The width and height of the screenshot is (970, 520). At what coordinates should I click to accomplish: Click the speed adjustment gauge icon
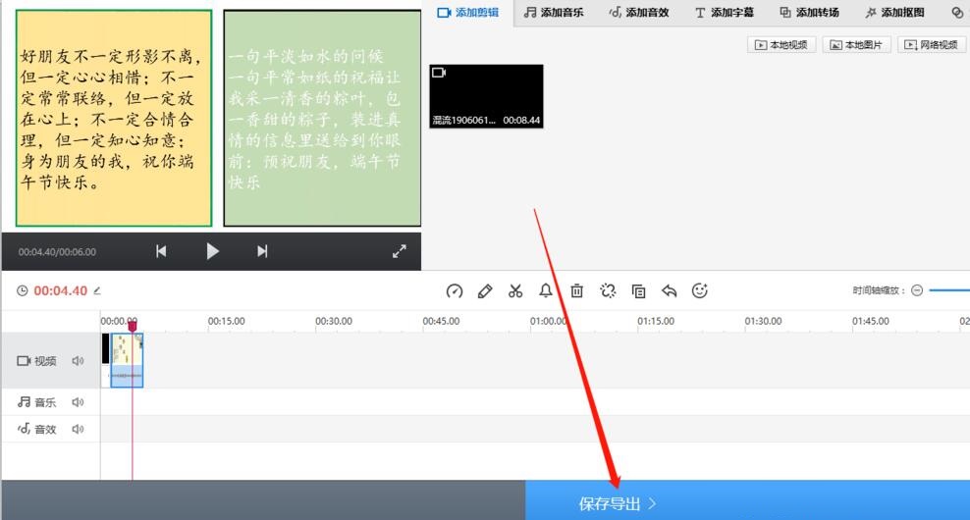click(454, 291)
